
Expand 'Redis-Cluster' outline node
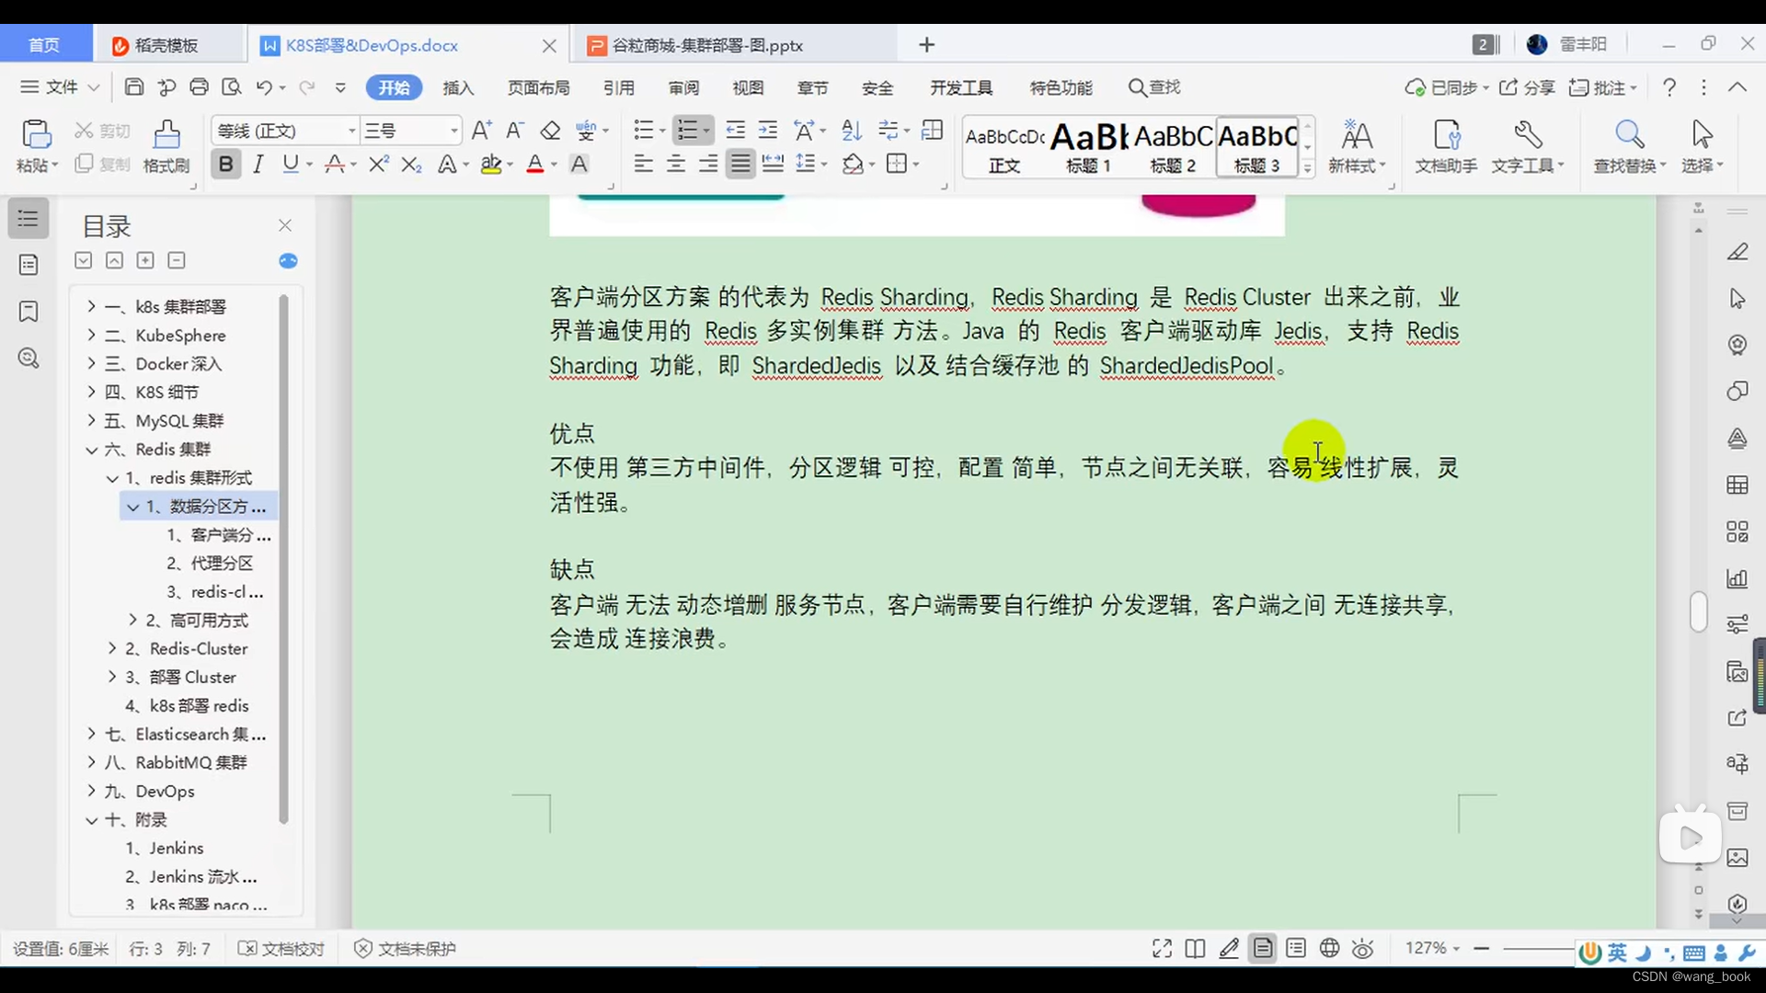[112, 648]
